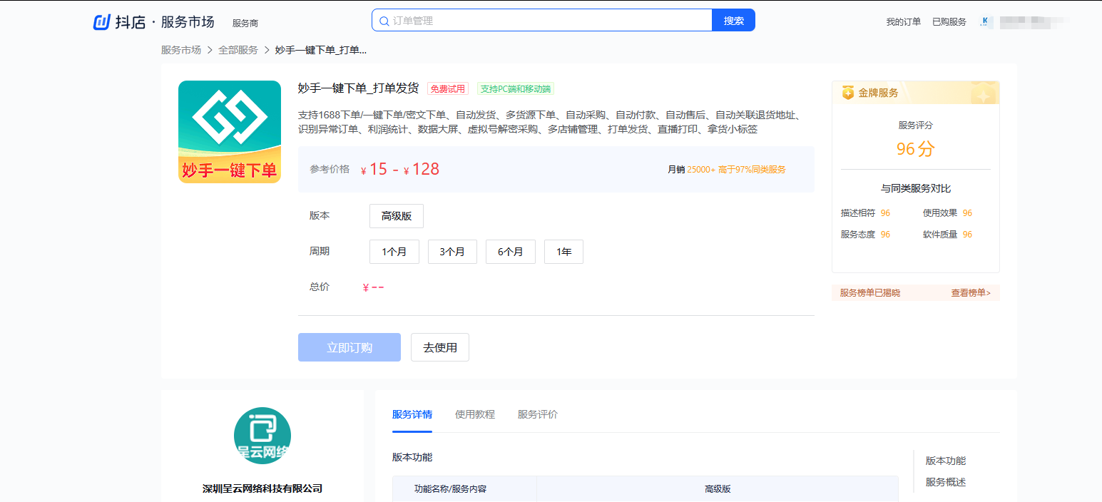1102x502 pixels.
Task: Click the 妙手一键下单_打单... breadcrumb item
Action: pos(321,50)
